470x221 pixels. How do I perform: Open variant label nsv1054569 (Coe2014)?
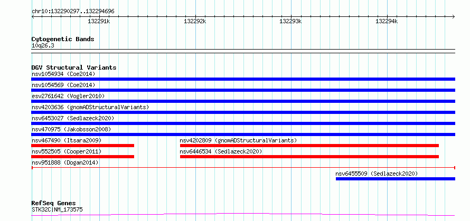pyautogui.click(x=63, y=85)
